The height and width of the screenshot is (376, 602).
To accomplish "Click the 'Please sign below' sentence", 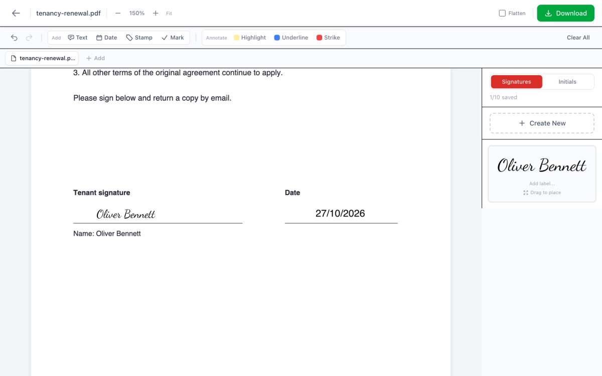I will 153,98.
